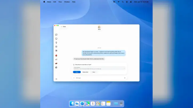Click the blue Allow button
This screenshot has width=193, height=108.
tap(77, 72)
